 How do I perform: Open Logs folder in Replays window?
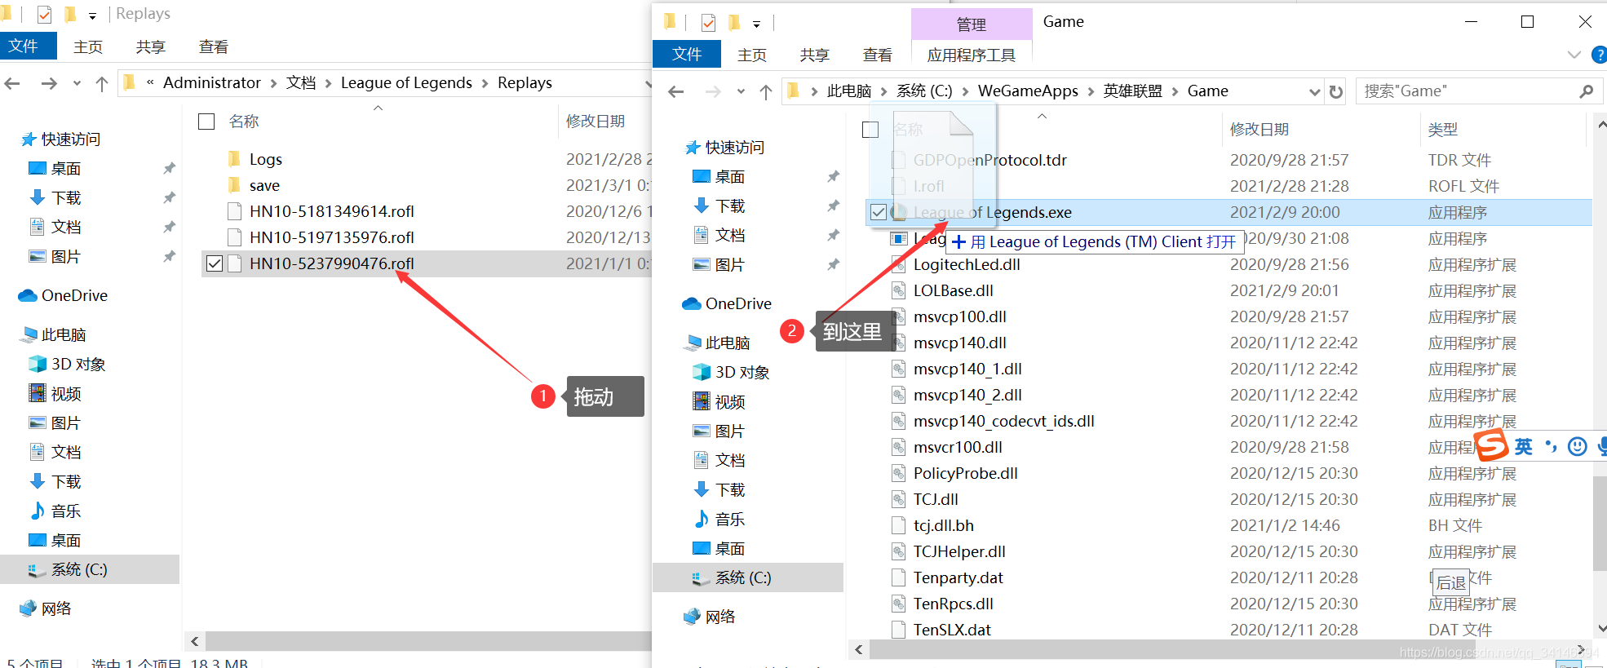tap(266, 159)
